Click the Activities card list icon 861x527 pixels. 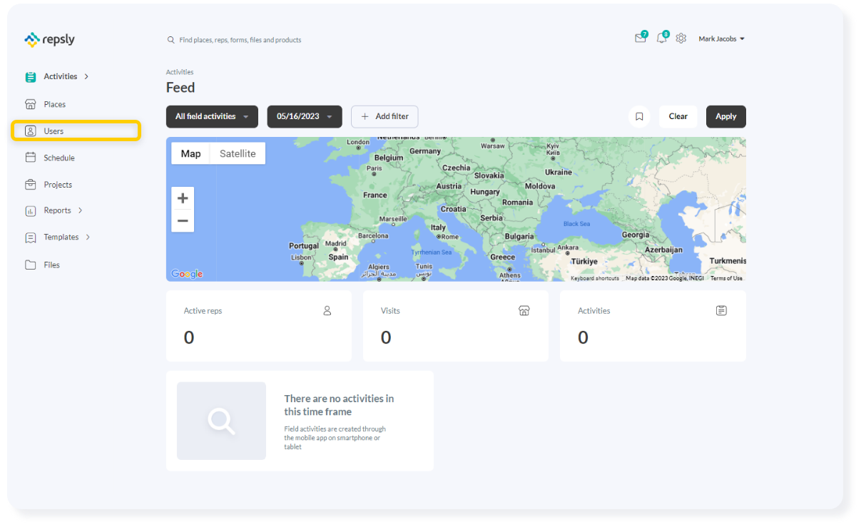[x=721, y=310]
